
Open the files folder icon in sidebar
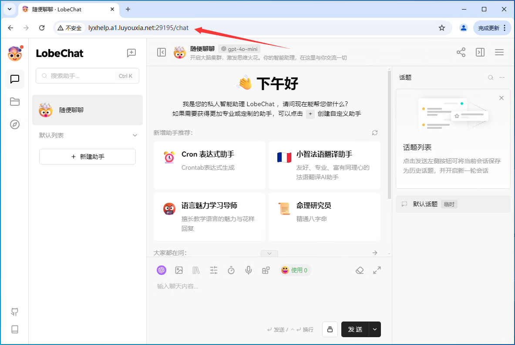pyautogui.click(x=15, y=102)
